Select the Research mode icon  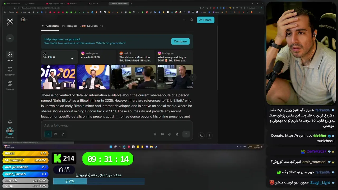55,134
